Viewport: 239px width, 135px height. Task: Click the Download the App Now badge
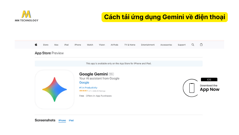click(201, 88)
